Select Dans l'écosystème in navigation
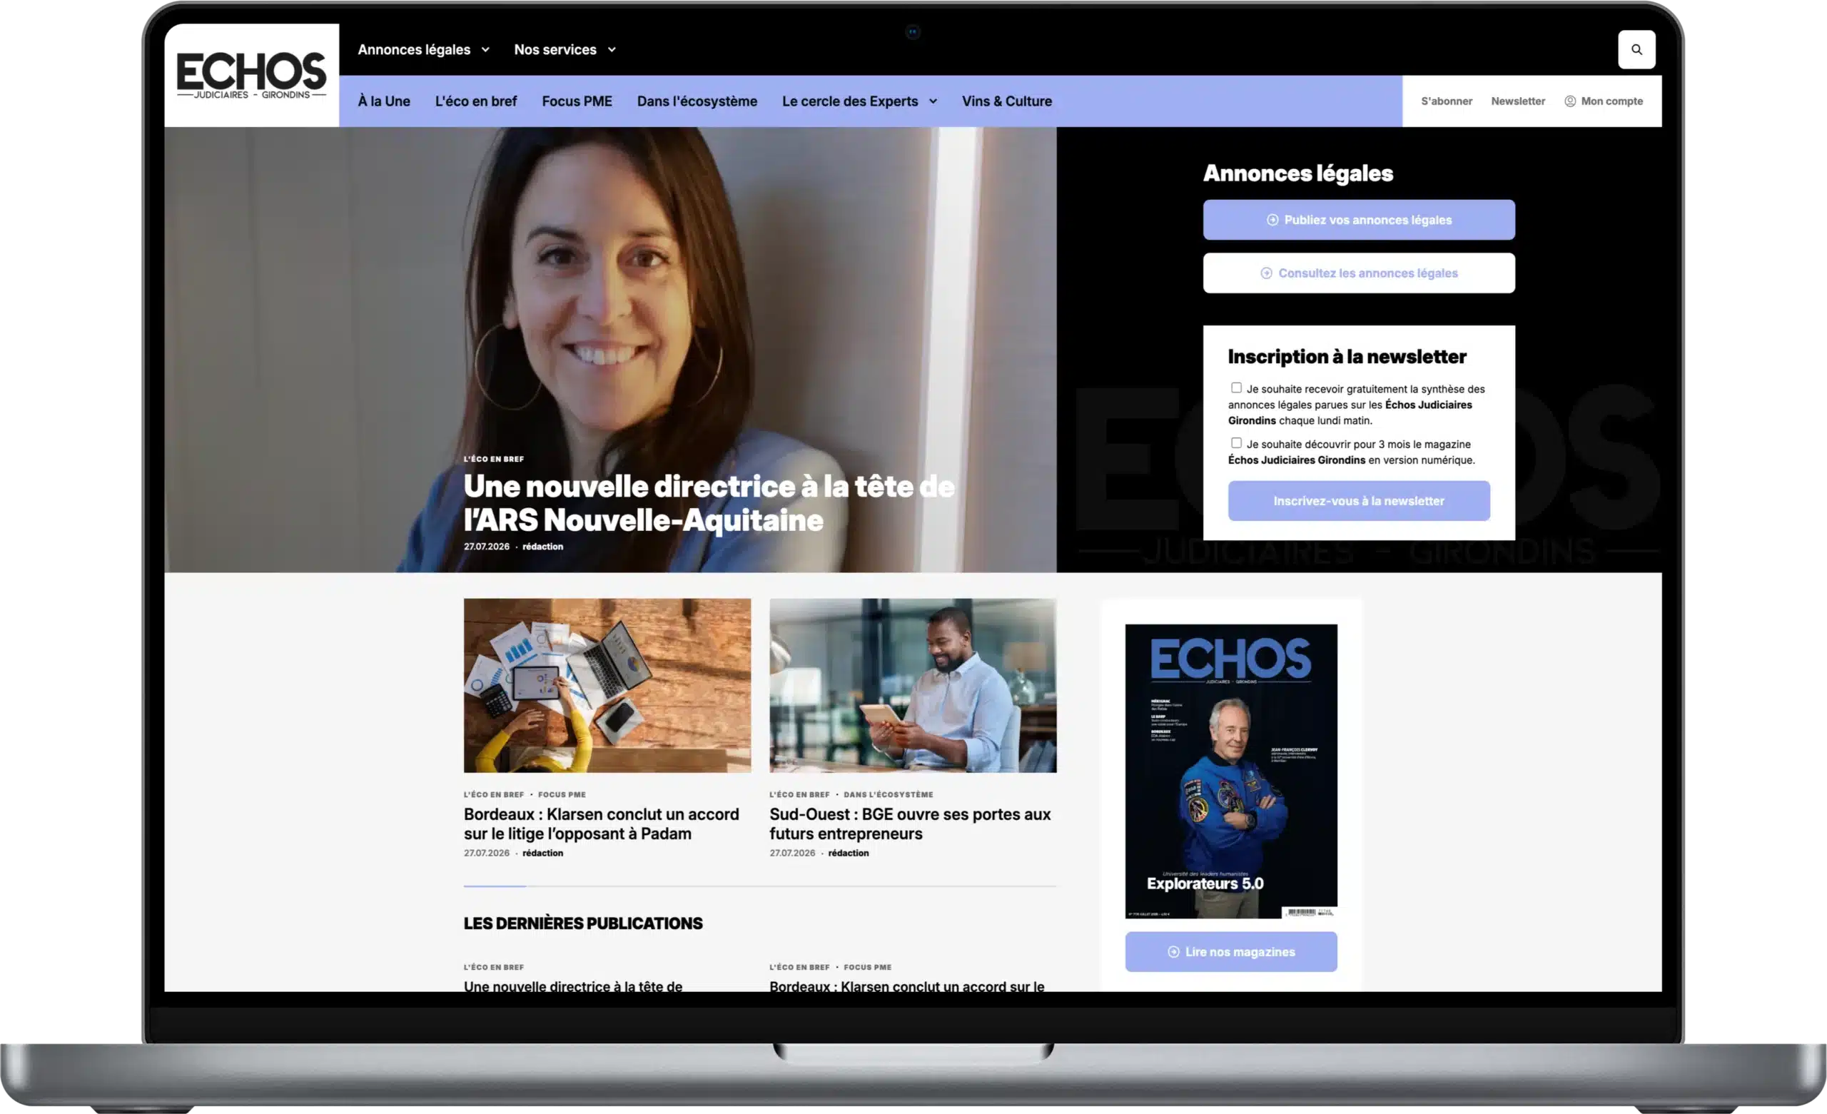1827x1114 pixels. pos(697,101)
